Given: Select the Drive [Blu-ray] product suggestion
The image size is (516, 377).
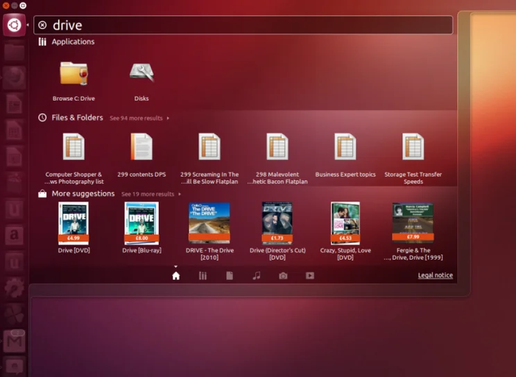Looking at the screenshot, I should click(x=141, y=223).
